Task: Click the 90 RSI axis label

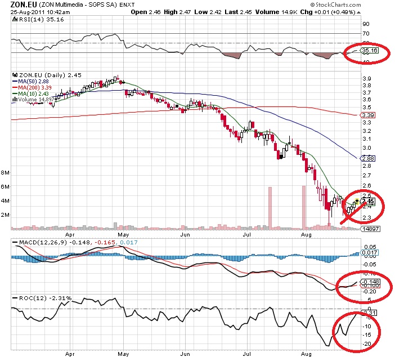Action: pyautogui.click(x=366, y=24)
